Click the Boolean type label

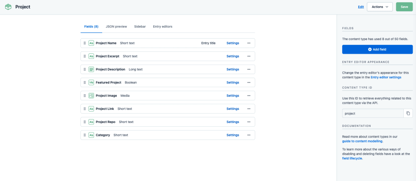tap(131, 82)
